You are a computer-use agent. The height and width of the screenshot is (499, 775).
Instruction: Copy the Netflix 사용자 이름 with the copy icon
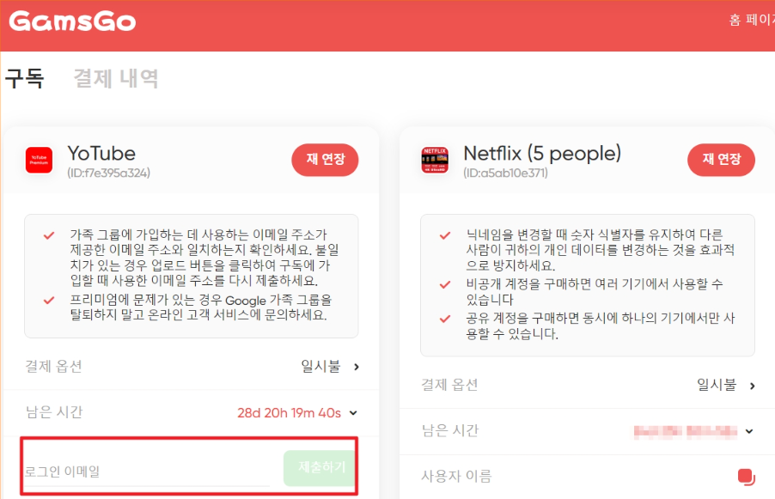click(747, 477)
